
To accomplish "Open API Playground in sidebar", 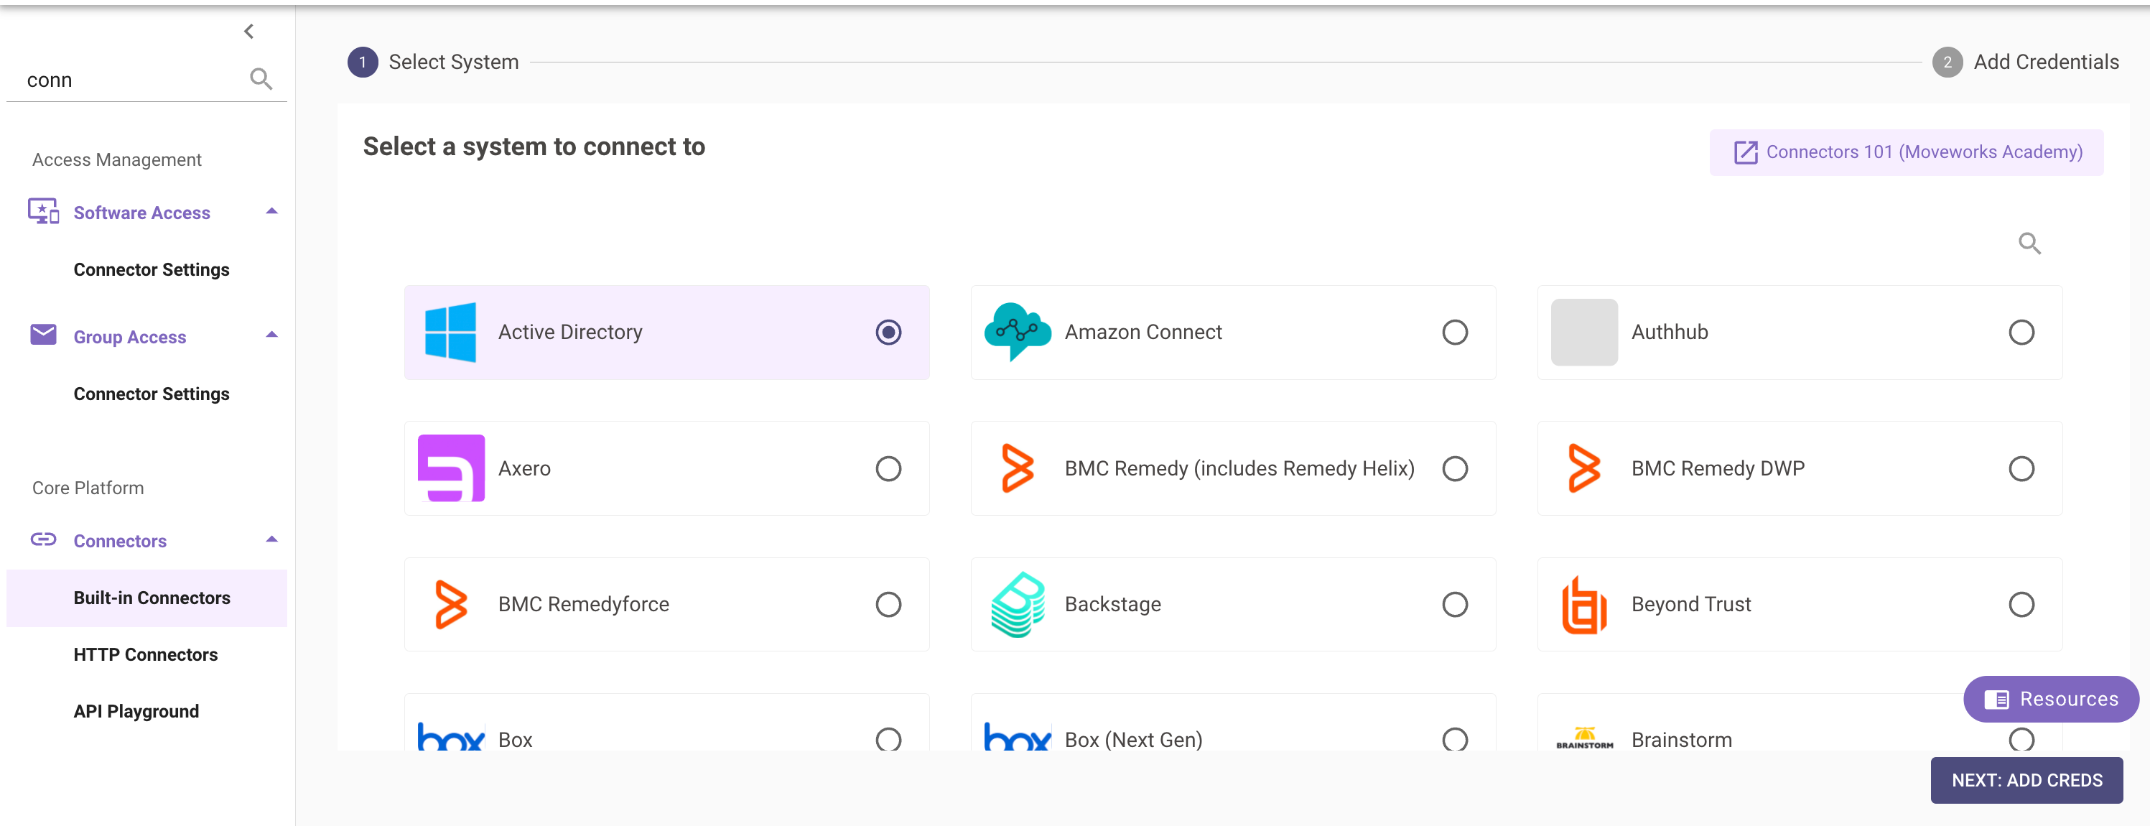I will tap(136, 712).
